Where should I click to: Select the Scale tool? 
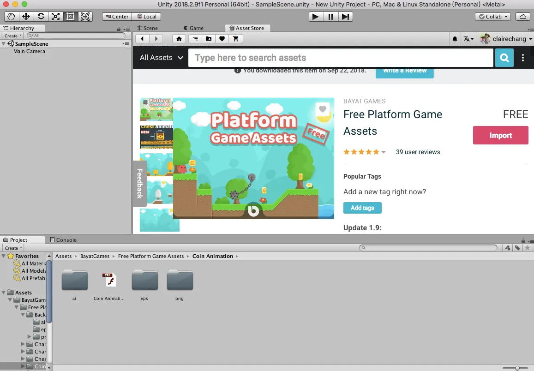click(x=55, y=16)
